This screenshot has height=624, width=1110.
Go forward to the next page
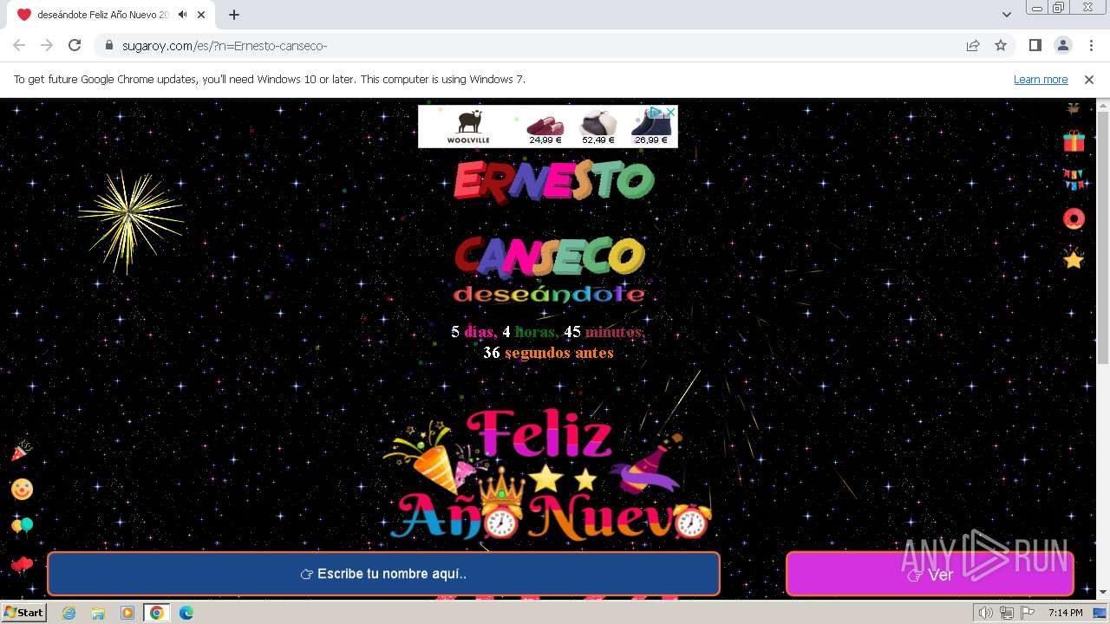click(47, 45)
